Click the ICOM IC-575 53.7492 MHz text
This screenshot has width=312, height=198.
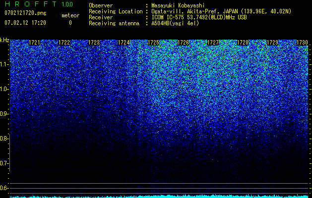pyautogui.click(x=199, y=17)
